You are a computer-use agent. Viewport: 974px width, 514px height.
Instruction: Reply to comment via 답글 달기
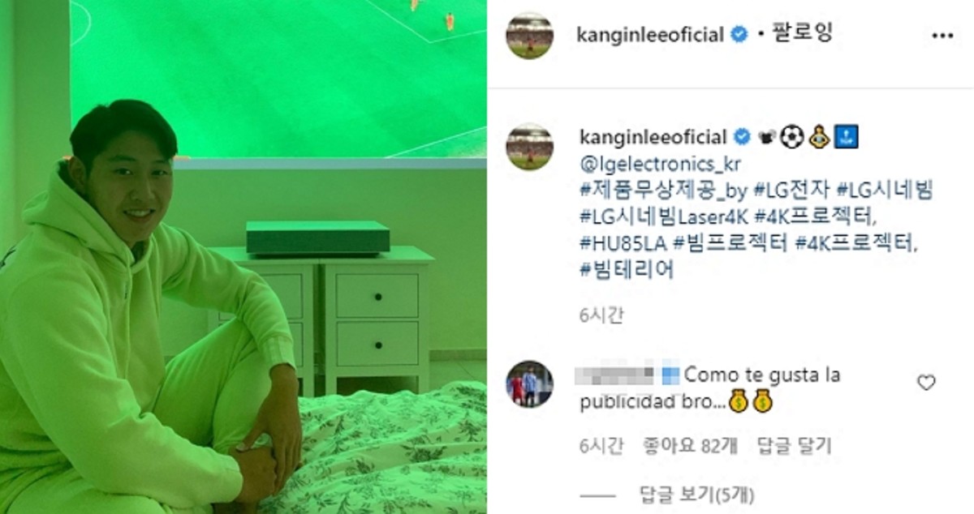[795, 445]
